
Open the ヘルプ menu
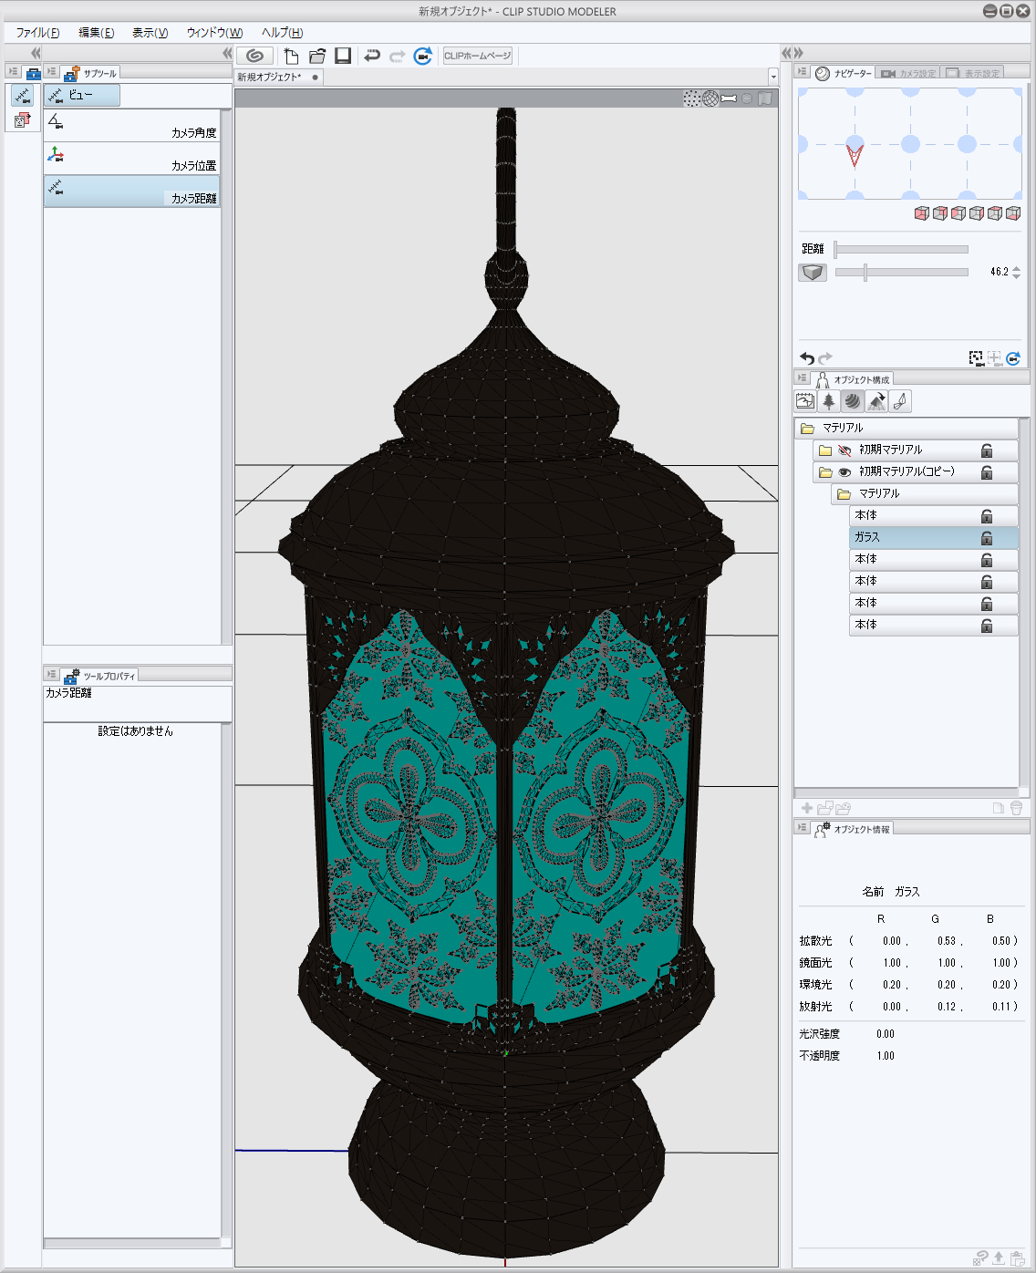point(283,33)
